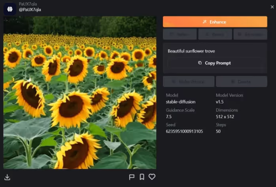This screenshot has height=187, width=276.
Task: Flag the image with the report icon
Action: tap(132, 177)
